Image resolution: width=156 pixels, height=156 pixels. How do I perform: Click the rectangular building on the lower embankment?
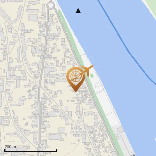(120, 130)
